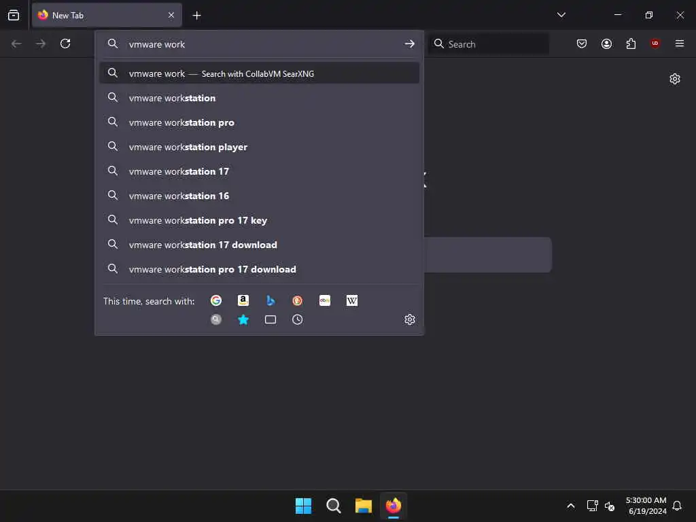Open Firefox View
The height and width of the screenshot is (522, 696).
[x=14, y=15]
